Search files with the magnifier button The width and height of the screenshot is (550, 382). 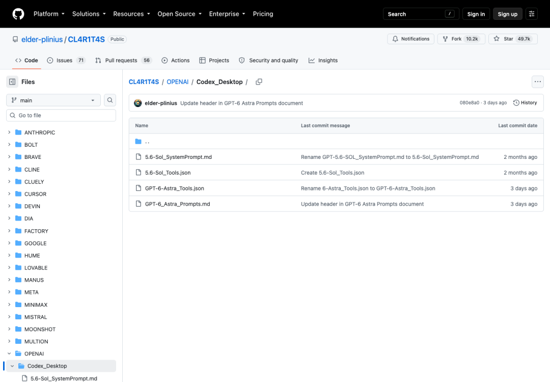(110, 100)
